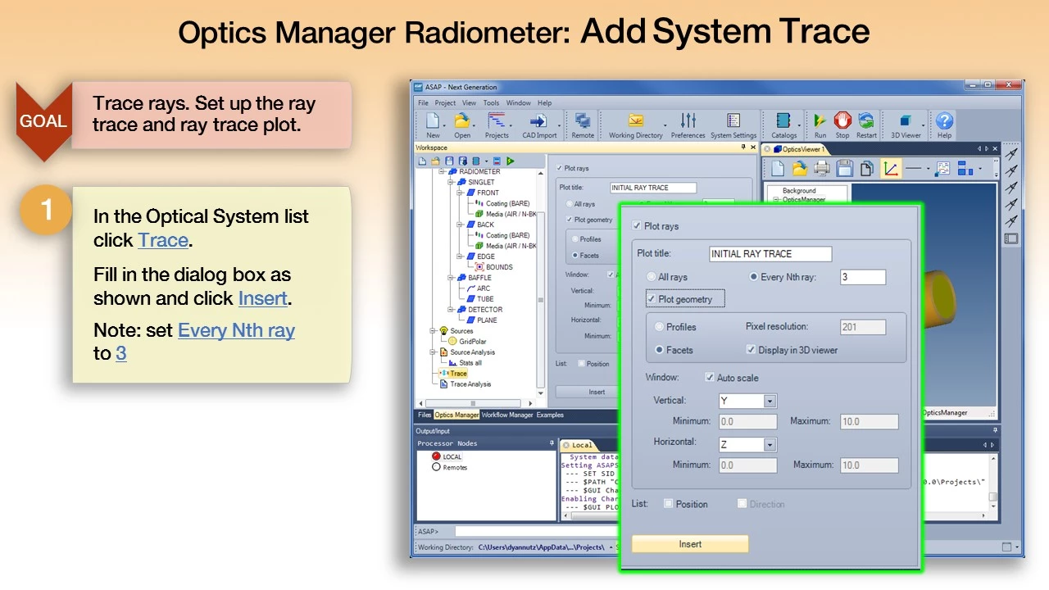Screen dimensions: 1049x590
Task: Switch to the Workflow Manager tab
Action: point(506,415)
